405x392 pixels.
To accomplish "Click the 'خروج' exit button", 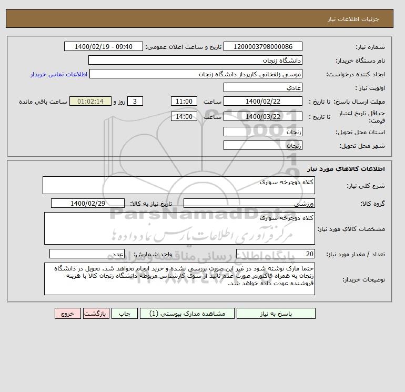I will pyautogui.click(x=68, y=314).
